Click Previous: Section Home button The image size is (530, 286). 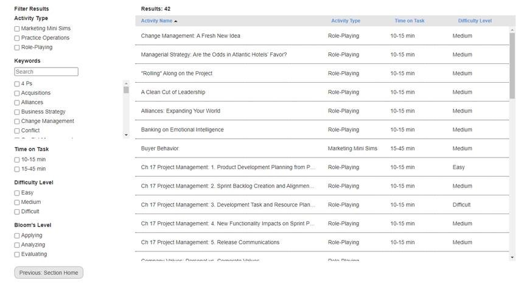tap(49, 273)
